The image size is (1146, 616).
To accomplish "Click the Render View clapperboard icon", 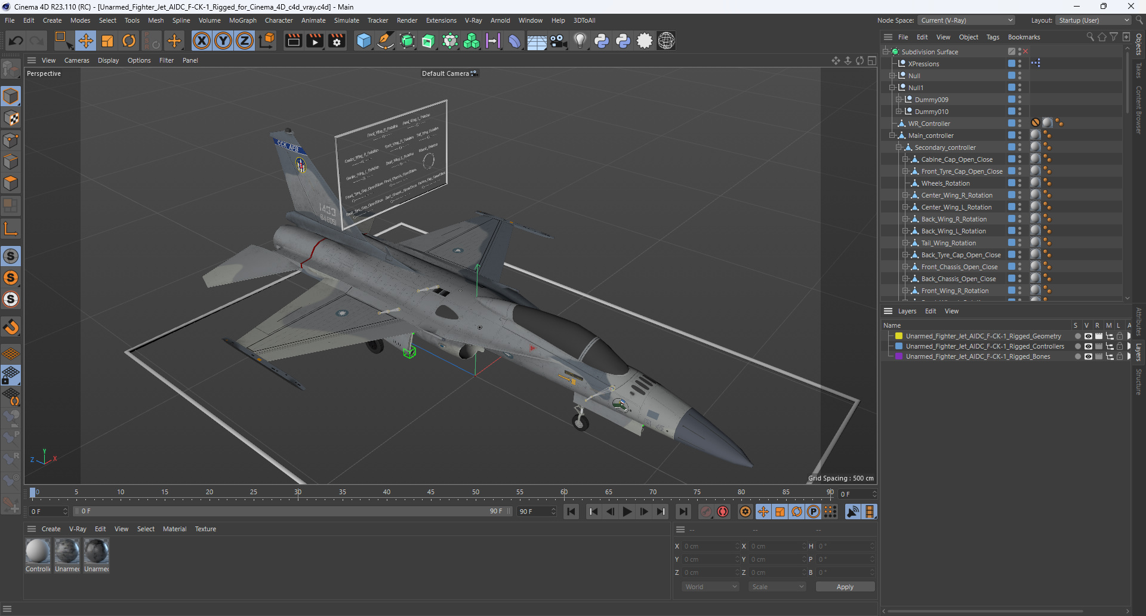I will coord(293,41).
